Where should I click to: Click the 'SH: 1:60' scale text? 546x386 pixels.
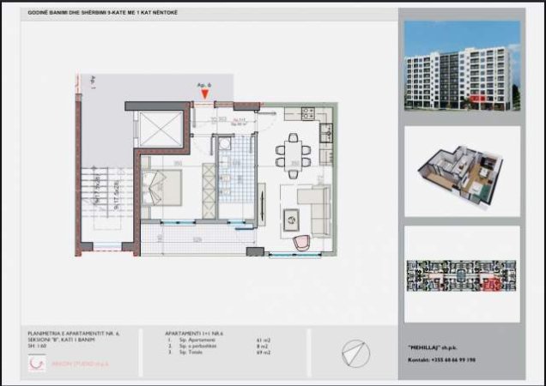tap(37, 346)
